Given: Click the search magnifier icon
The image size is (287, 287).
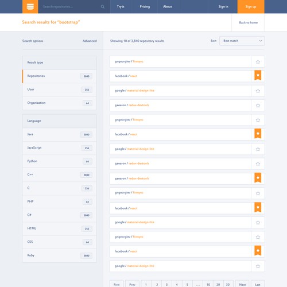Looking at the screenshot, I should (103, 7).
